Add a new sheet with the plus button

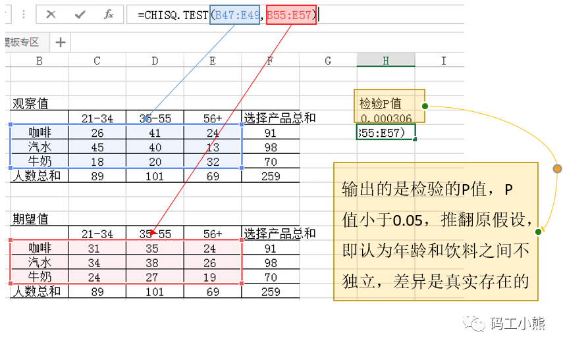pos(61,42)
